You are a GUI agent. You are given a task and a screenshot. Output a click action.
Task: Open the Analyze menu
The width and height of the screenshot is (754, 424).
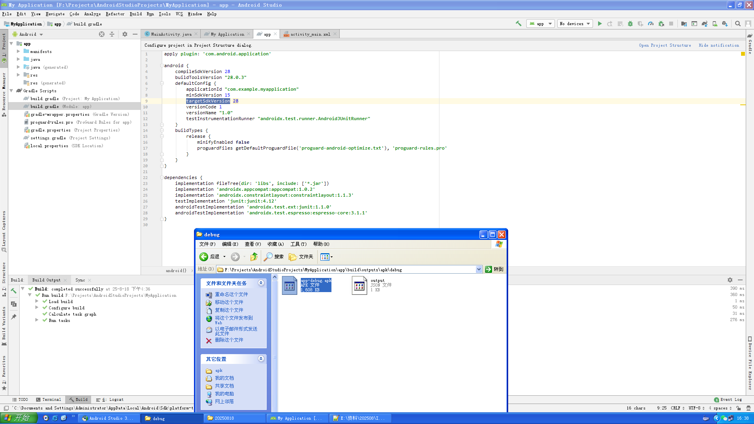click(93, 14)
